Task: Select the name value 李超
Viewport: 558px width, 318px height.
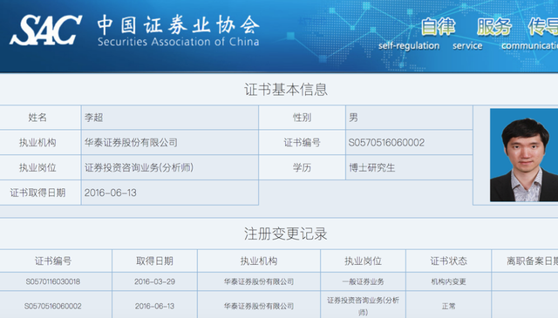Action: tap(93, 118)
